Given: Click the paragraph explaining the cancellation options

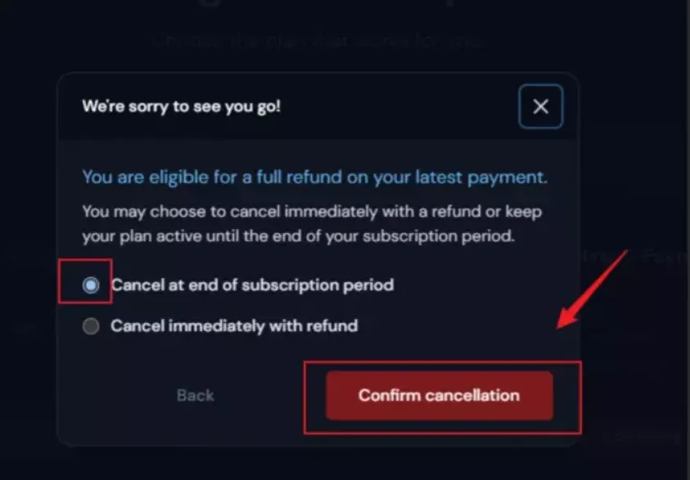Looking at the screenshot, I should click(x=312, y=224).
